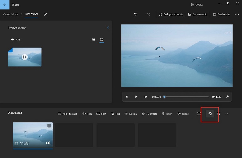
Task: Collapse the Project library panel
Action: [108, 28]
